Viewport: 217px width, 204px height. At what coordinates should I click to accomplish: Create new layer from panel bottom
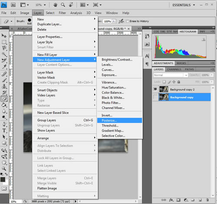pyautogui.click(x=200, y=200)
